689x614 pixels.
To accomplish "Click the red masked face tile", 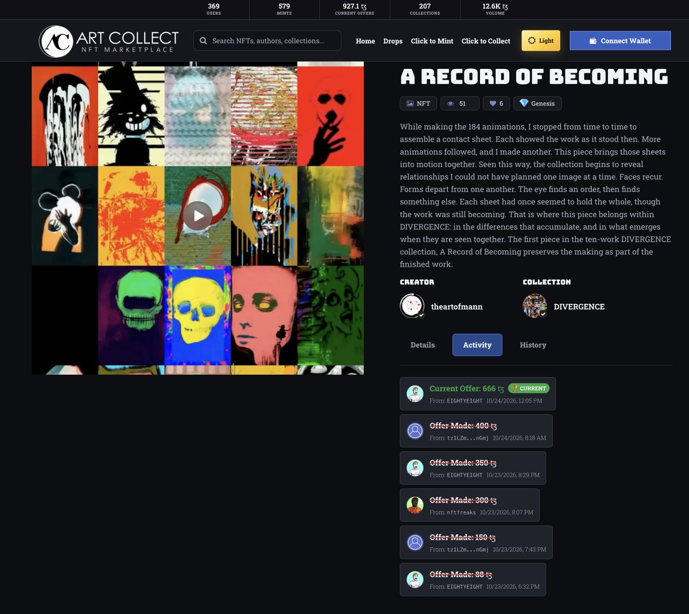I will tap(331, 116).
